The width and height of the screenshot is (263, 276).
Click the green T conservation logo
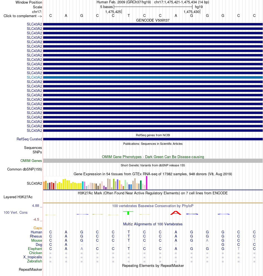pyautogui.click(x=128, y=213)
